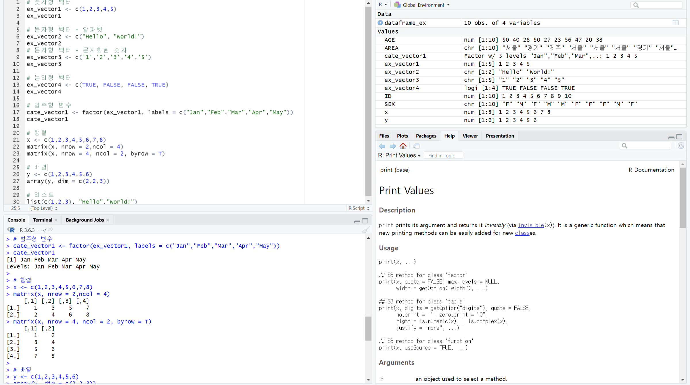Go back in Help history
Viewport: 690px width, 385px height.
pyautogui.click(x=382, y=146)
